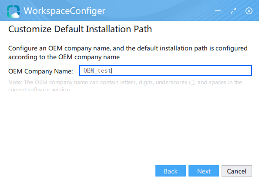Screen dimensions: 259x180
Task: Proceed with the Next button
Action: [204, 171]
